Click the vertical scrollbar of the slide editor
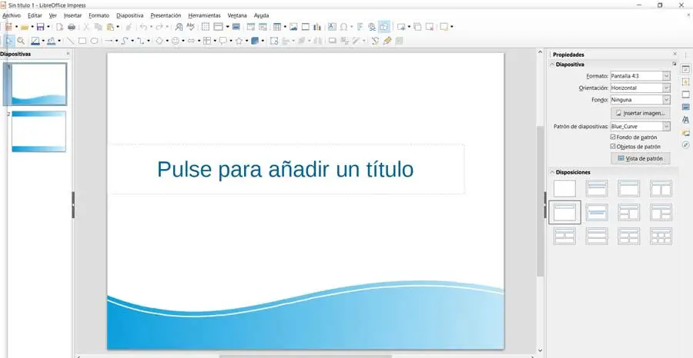 click(540, 201)
